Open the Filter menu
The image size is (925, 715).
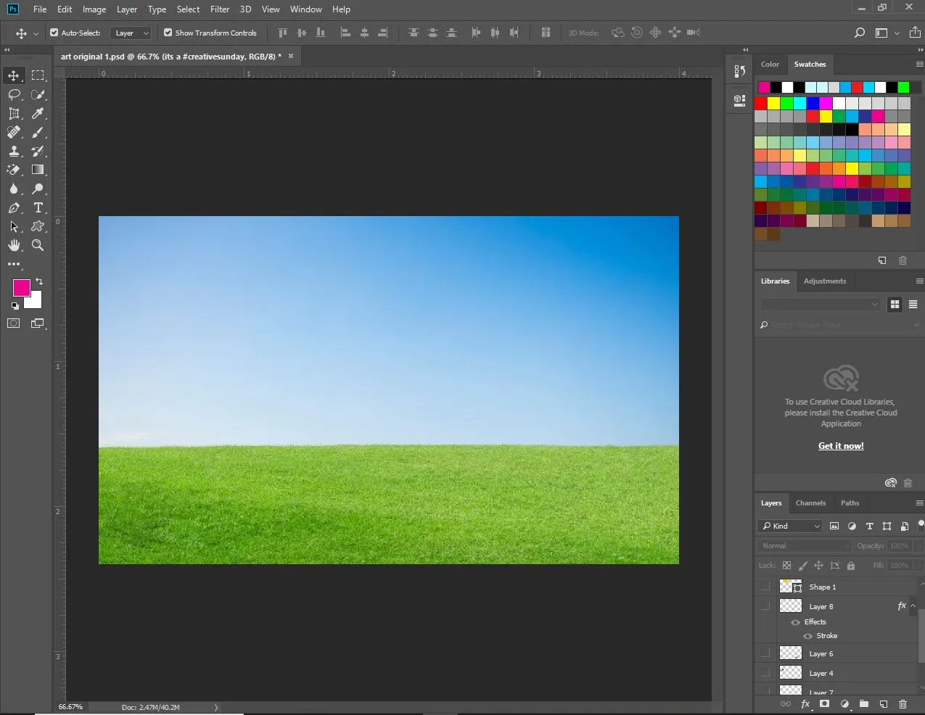219,9
